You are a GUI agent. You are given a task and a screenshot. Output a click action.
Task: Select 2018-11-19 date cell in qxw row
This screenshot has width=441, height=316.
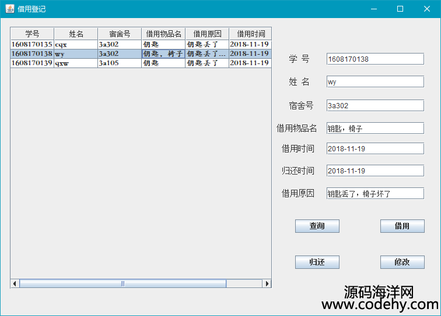[x=250, y=63]
